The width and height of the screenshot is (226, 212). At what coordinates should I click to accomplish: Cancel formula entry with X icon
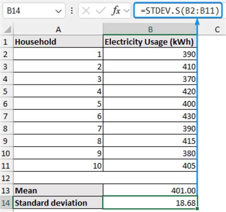click(86, 11)
